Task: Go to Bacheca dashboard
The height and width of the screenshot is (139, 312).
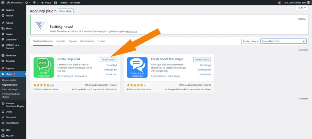Action: click(10, 10)
